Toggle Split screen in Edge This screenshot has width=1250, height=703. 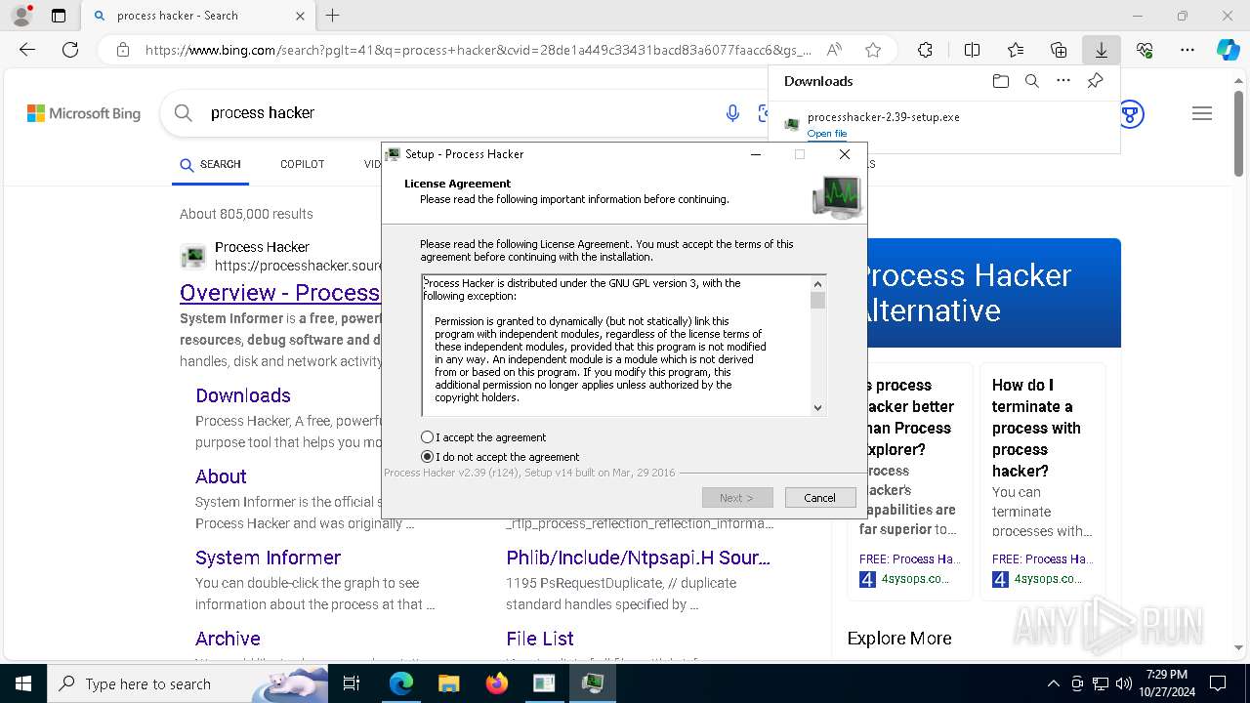pos(972,50)
